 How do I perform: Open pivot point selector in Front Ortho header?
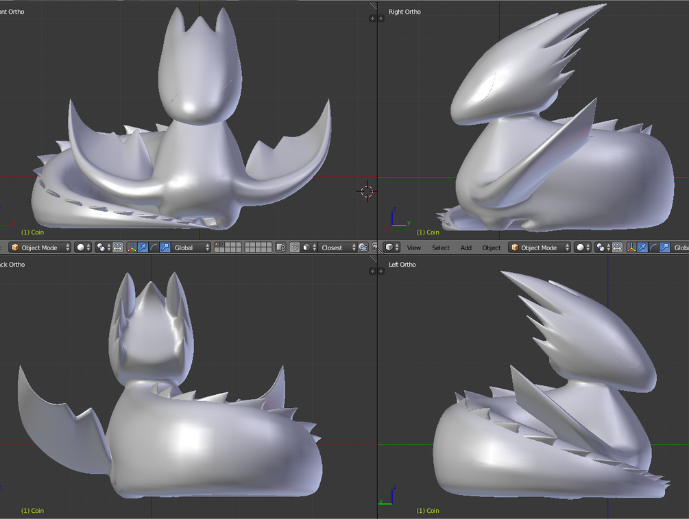[x=103, y=248]
